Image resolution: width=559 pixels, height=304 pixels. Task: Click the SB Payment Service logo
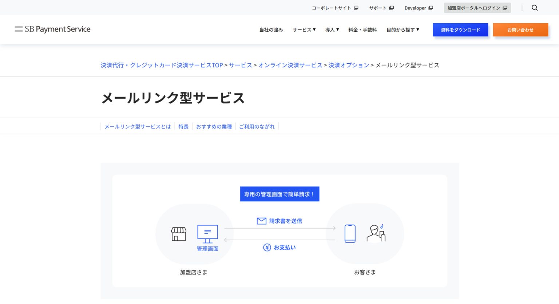click(x=53, y=29)
